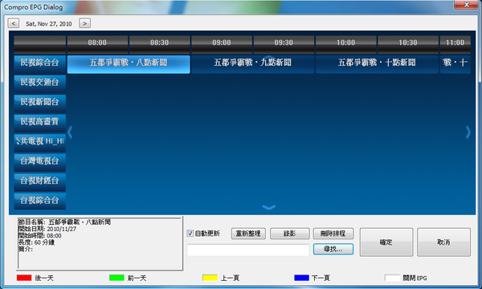
Task: Click the 08:00 time header
Action: (97, 44)
